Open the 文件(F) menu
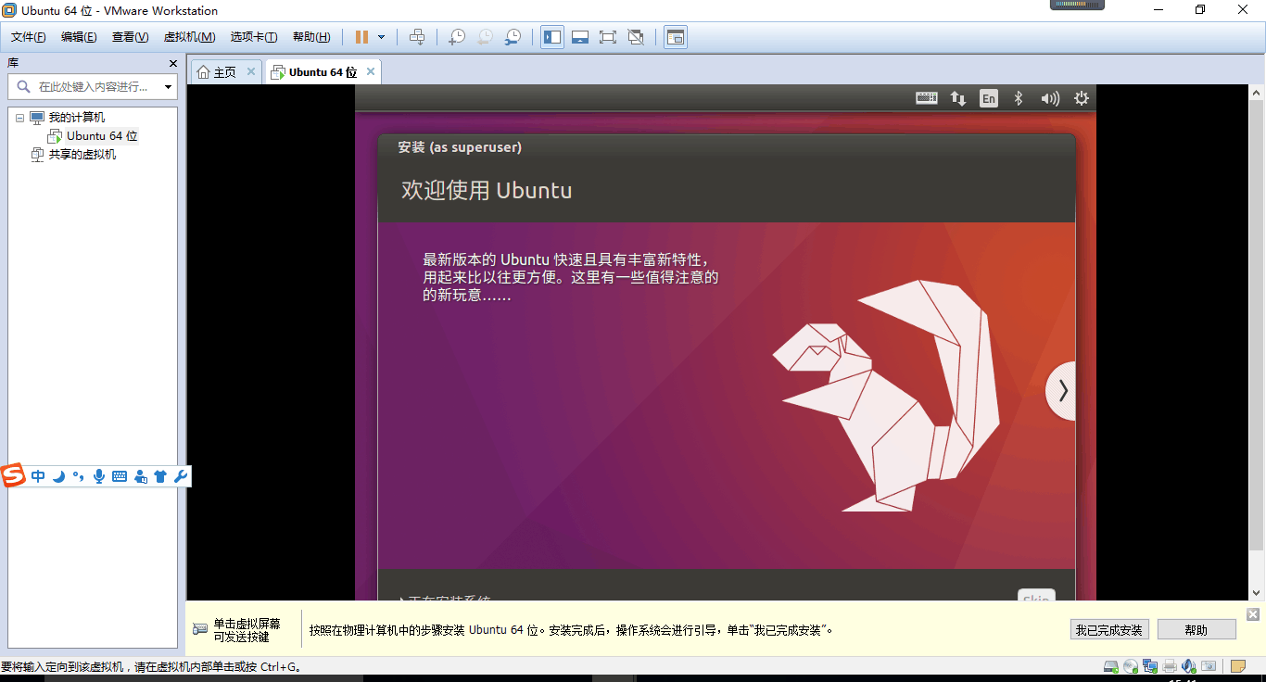This screenshot has width=1266, height=682. click(x=29, y=37)
